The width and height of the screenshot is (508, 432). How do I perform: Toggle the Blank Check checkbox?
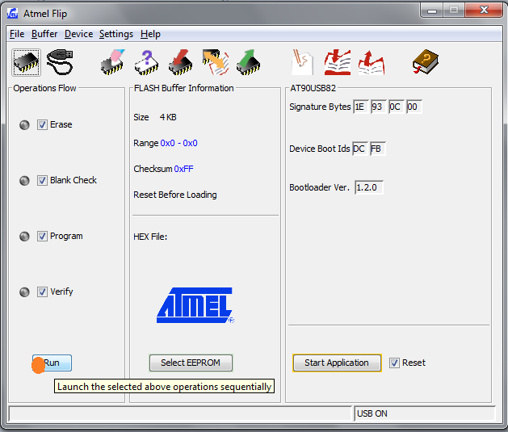click(42, 180)
